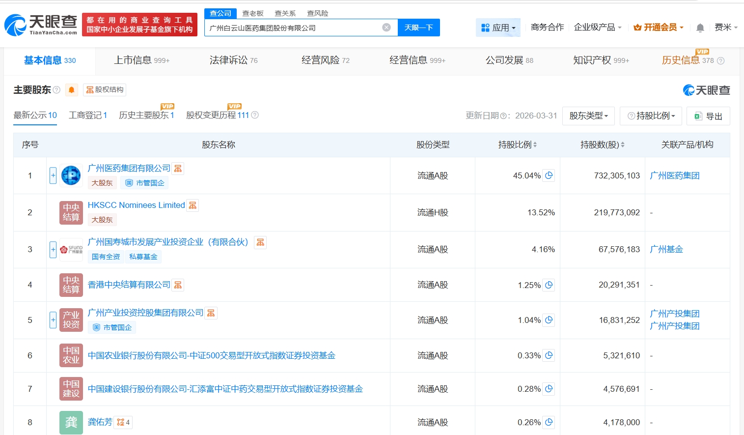The image size is (744, 435).
Task: View pie chart icon next to 0.26%
Action: tap(549, 422)
